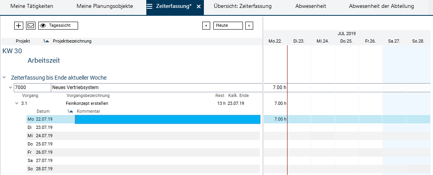This screenshot has height=175, width=433.
Task: Click the plus icon to add entry
Action: 19,26
